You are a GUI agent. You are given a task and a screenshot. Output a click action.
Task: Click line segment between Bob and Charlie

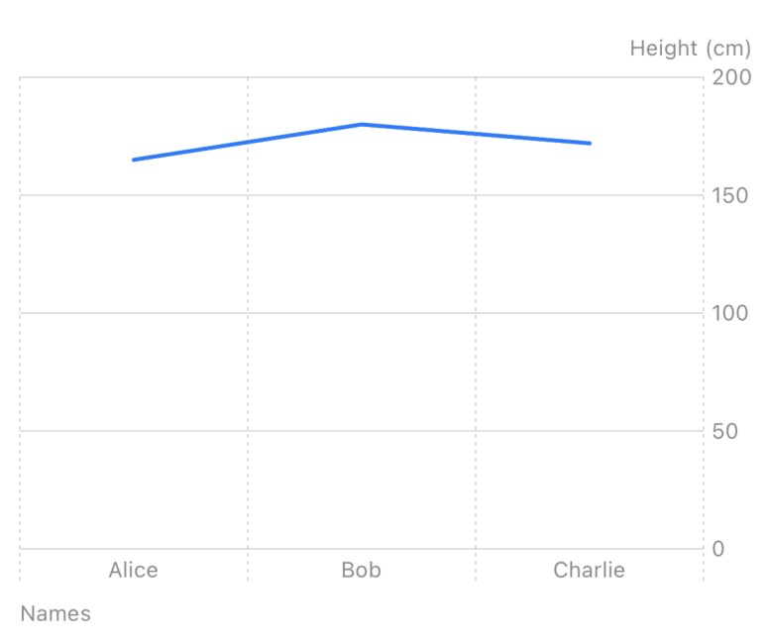pyautogui.click(x=476, y=134)
